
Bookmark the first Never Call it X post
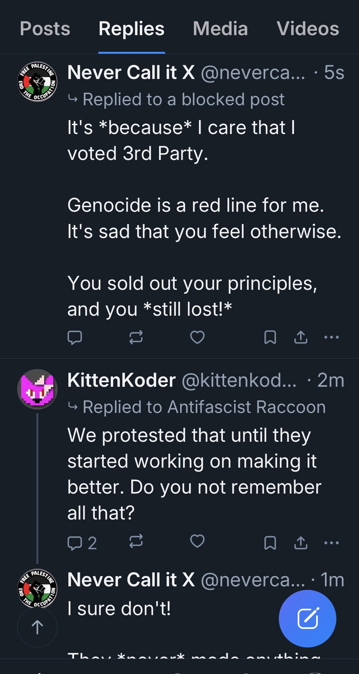tap(270, 337)
